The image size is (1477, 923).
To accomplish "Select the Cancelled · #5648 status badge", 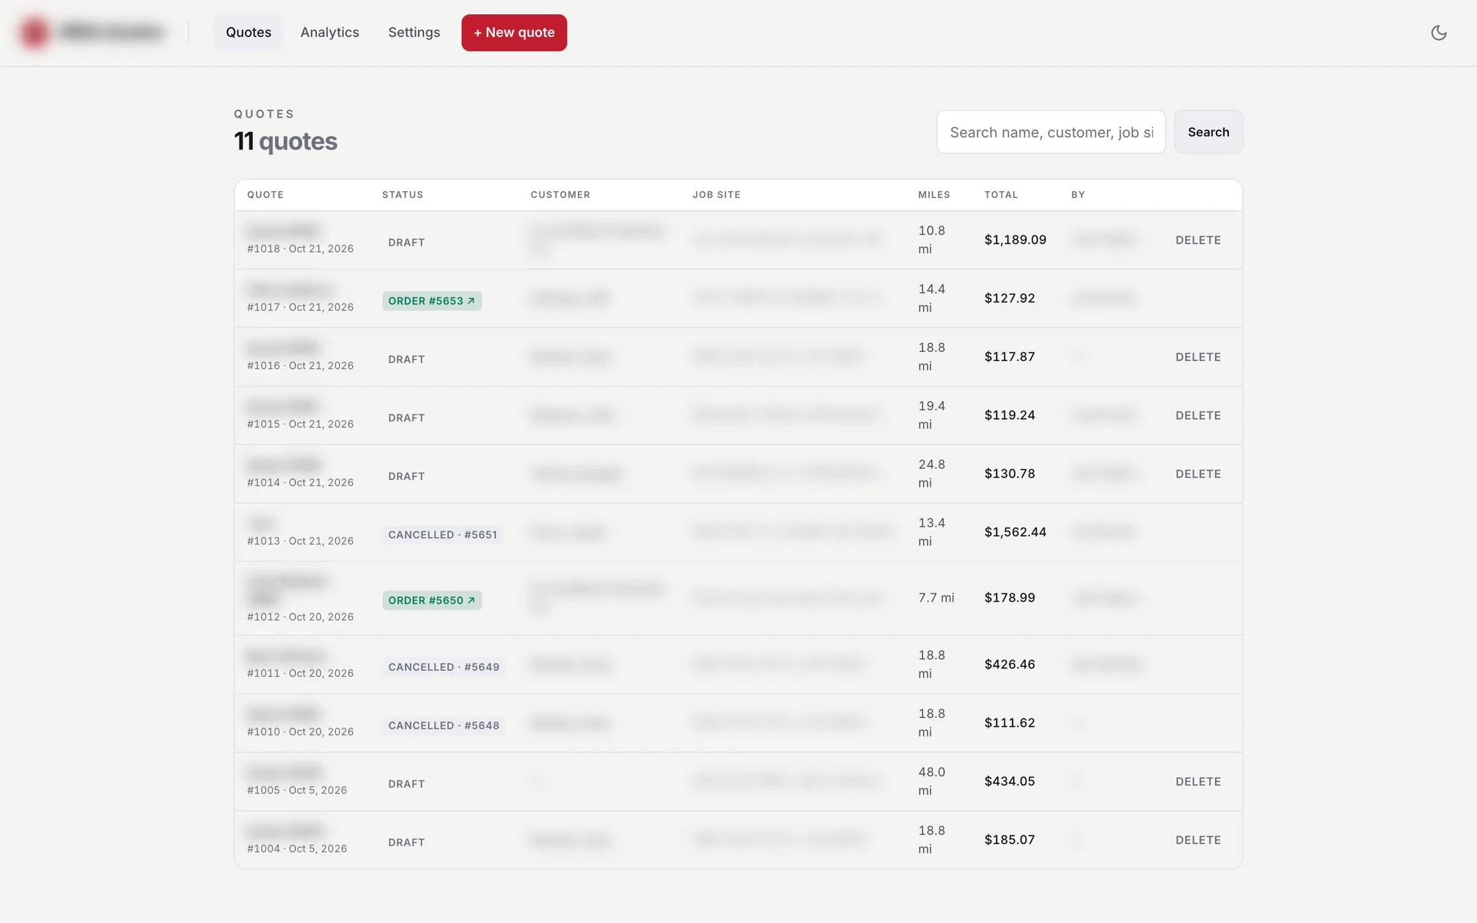I will pyautogui.click(x=444, y=725).
